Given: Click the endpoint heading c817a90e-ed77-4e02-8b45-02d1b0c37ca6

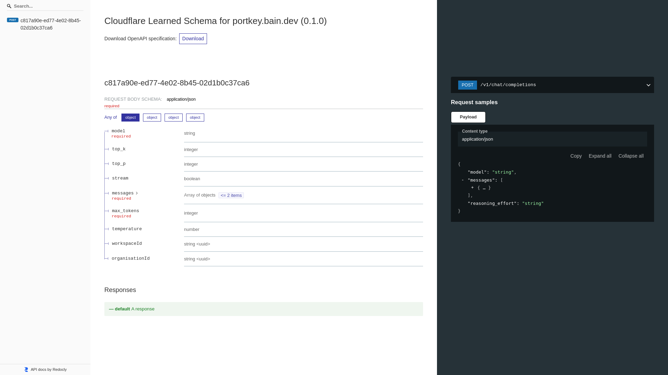Looking at the screenshot, I should pyautogui.click(x=177, y=83).
